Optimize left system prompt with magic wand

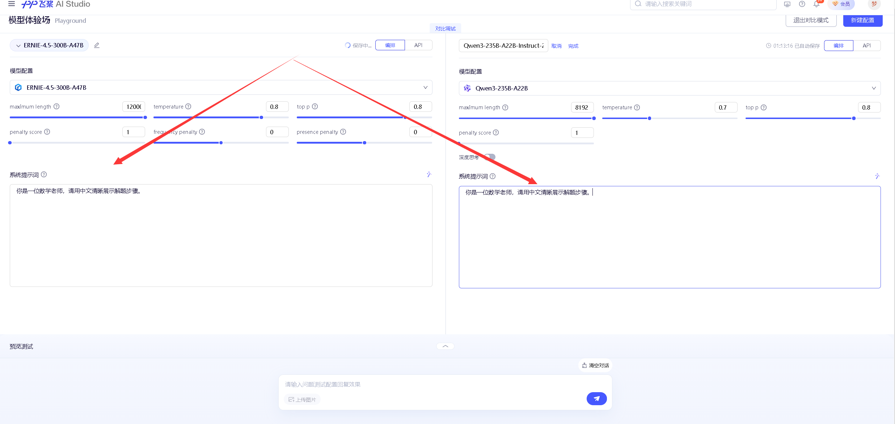pyautogui.click(x=429, y=174)
